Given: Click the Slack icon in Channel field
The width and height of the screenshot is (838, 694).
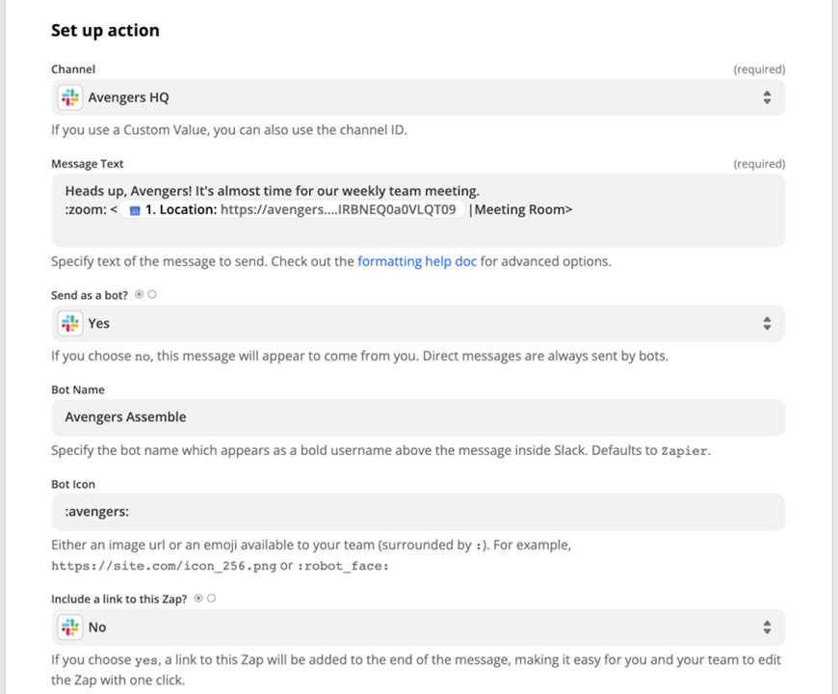Looking at the screenshot, I should pos(70,98).
